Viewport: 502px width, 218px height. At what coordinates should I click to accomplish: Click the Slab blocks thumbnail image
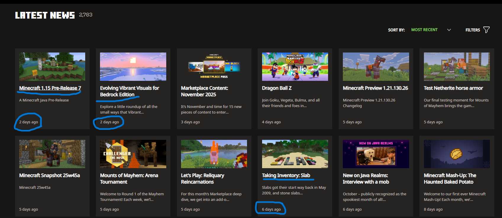[295, 154]
